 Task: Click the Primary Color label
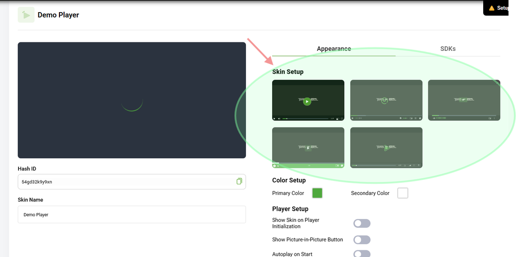(x=288, y=193)
